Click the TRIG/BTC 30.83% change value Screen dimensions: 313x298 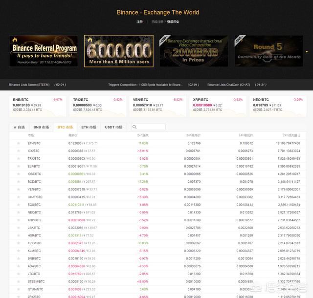coord(143,243)
